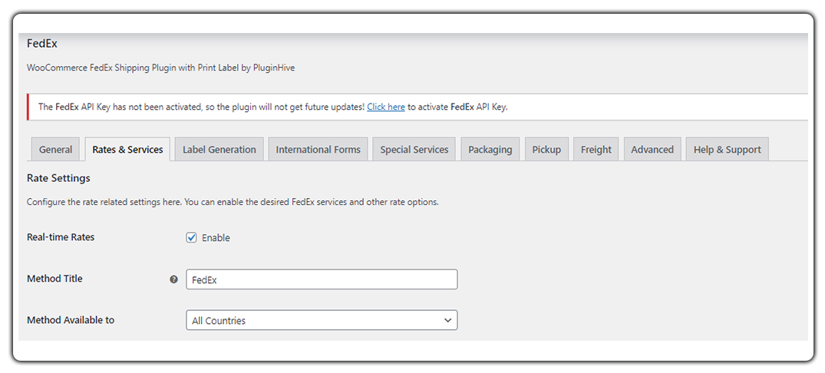Open the Label Generation tab
Screen dimensions: 825x373
coord(219,150)
